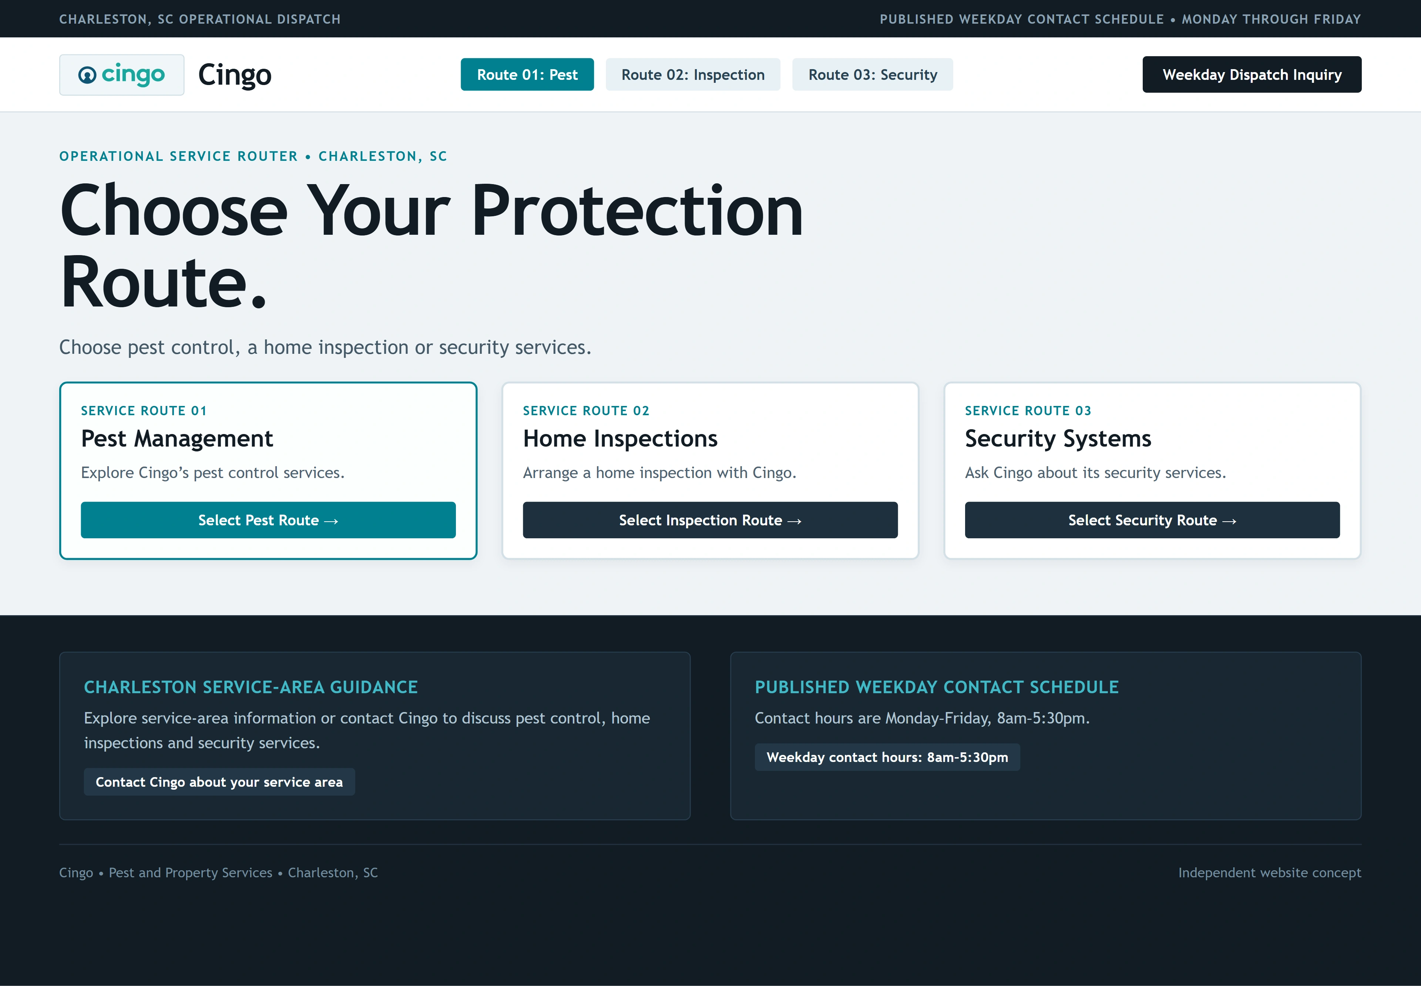This screenshot has height=986, width=1421.
Task: Click Explore service-area information paragraph
Action: pos(367,730)
